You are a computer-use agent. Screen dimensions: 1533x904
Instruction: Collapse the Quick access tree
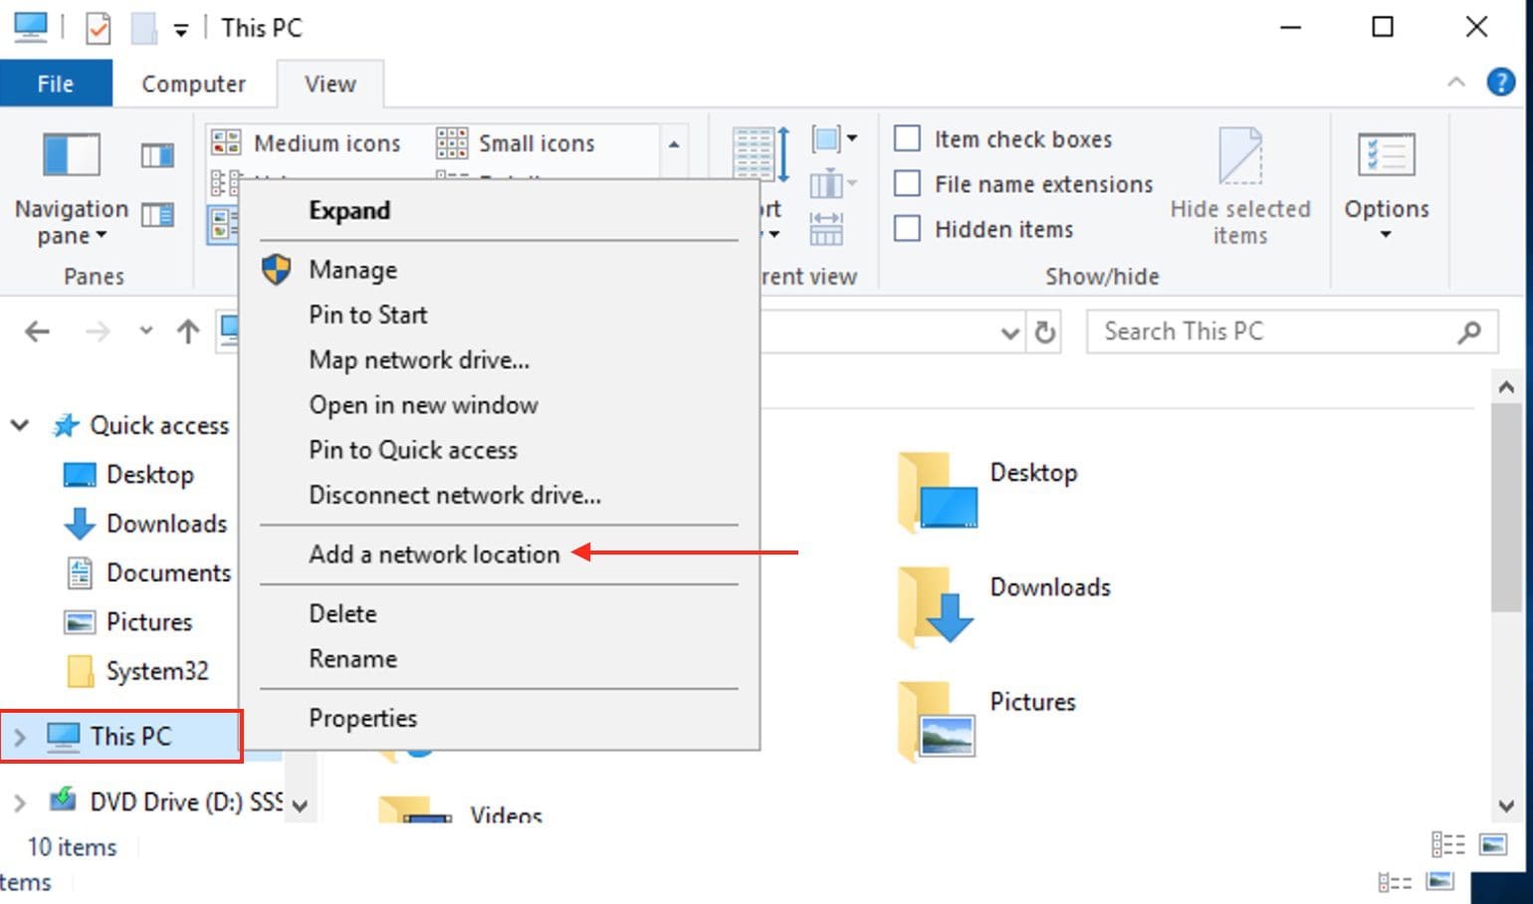pyautogui.click(x=20, y=426)
